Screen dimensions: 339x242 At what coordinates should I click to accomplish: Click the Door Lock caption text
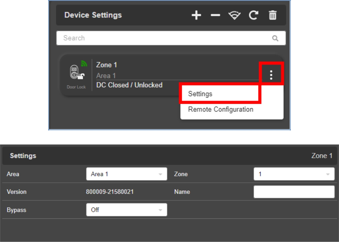pyautogui.click(x=76, y=87)
